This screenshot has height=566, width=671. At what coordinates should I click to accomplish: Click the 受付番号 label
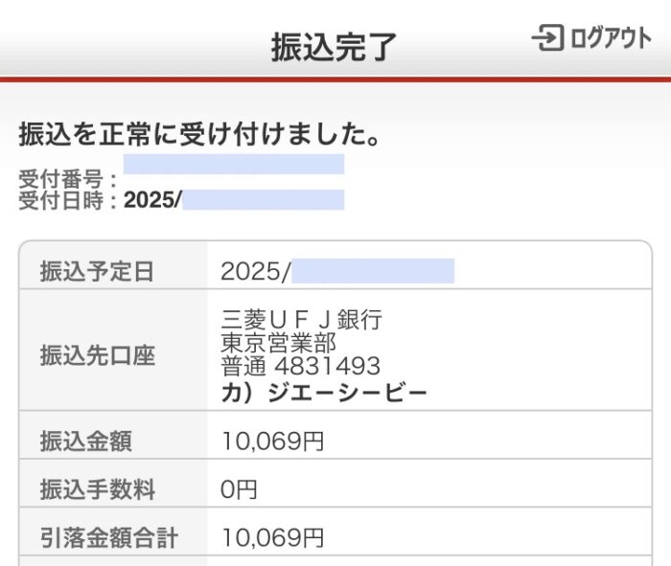[60, 179]
